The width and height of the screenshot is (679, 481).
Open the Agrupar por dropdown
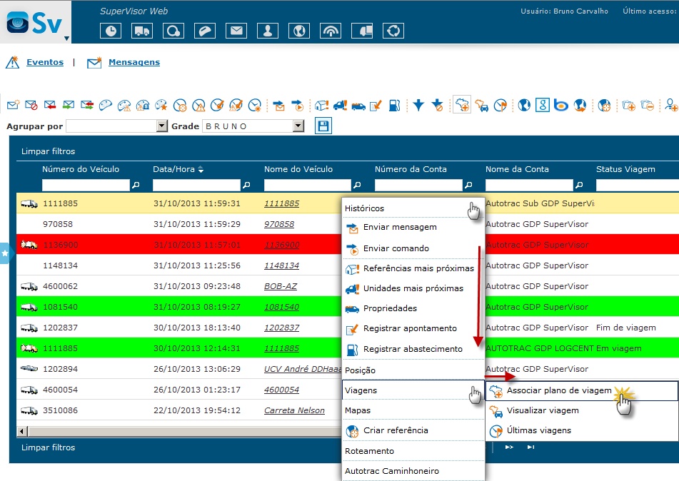[x=161, y=126]
